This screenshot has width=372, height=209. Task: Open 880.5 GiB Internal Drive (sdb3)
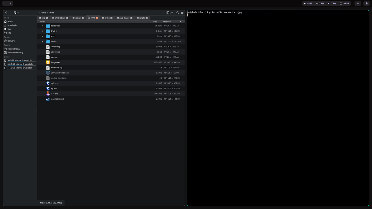click(20, 64)
